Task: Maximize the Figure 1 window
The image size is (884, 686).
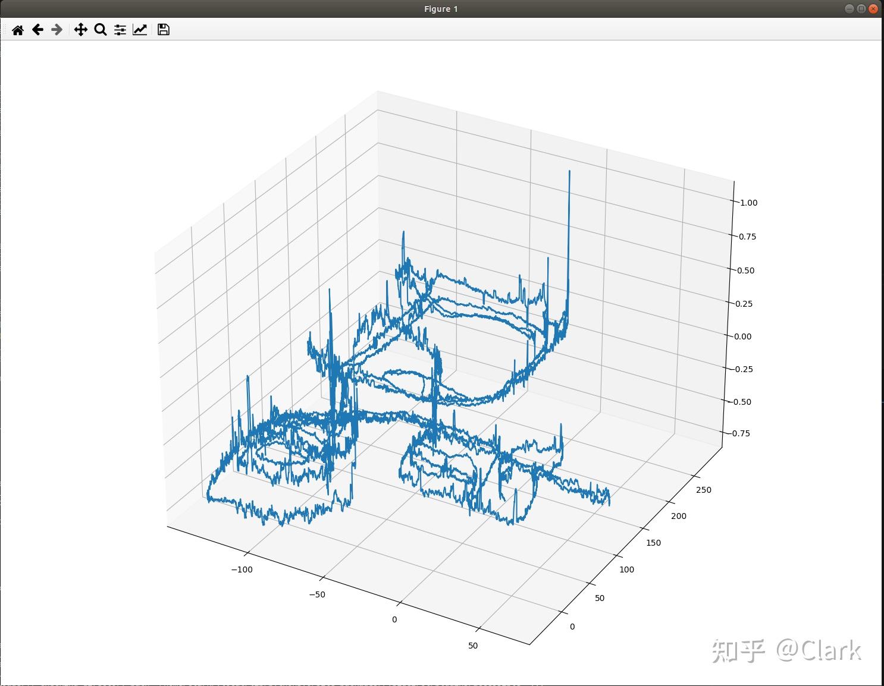Action: (x=861, y=9)
